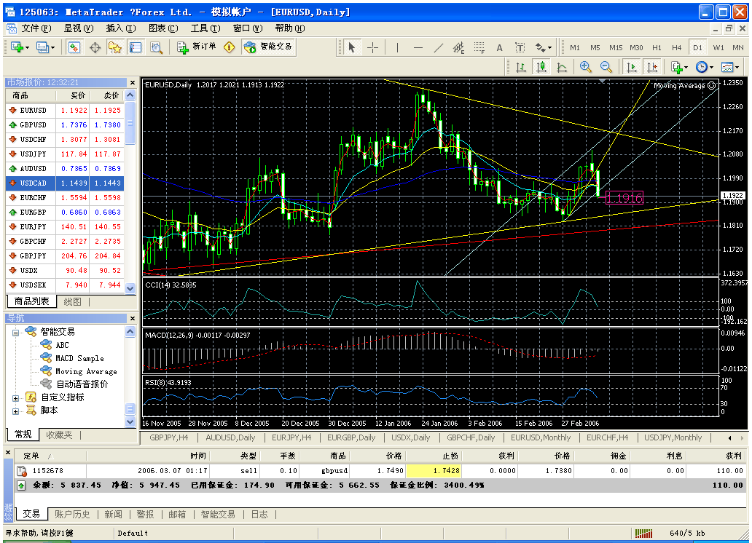Toggle the Market Watch window icon
Screen dimensions: 752x543
click(74, 47)
